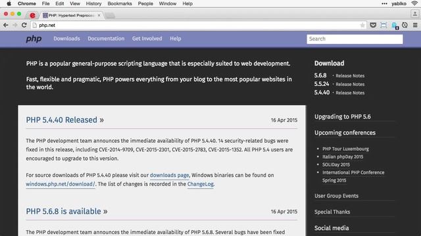
Task: Follow the downloads page link
Action: tap(170, 175)
